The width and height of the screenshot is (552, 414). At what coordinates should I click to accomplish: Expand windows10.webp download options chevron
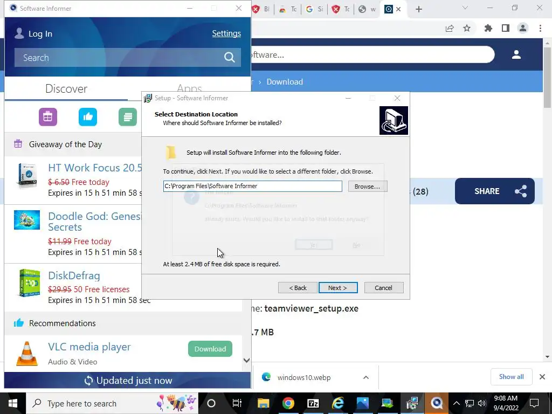coord(366,377)
